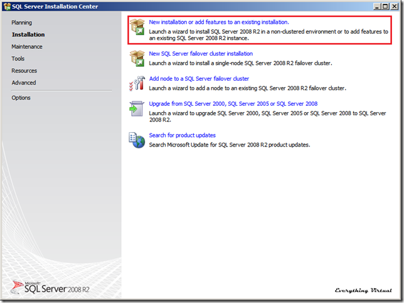The width and height of the screenshot is (404, 303).
Task: Click the Add node tools icon
Action: tap(137, 84)
